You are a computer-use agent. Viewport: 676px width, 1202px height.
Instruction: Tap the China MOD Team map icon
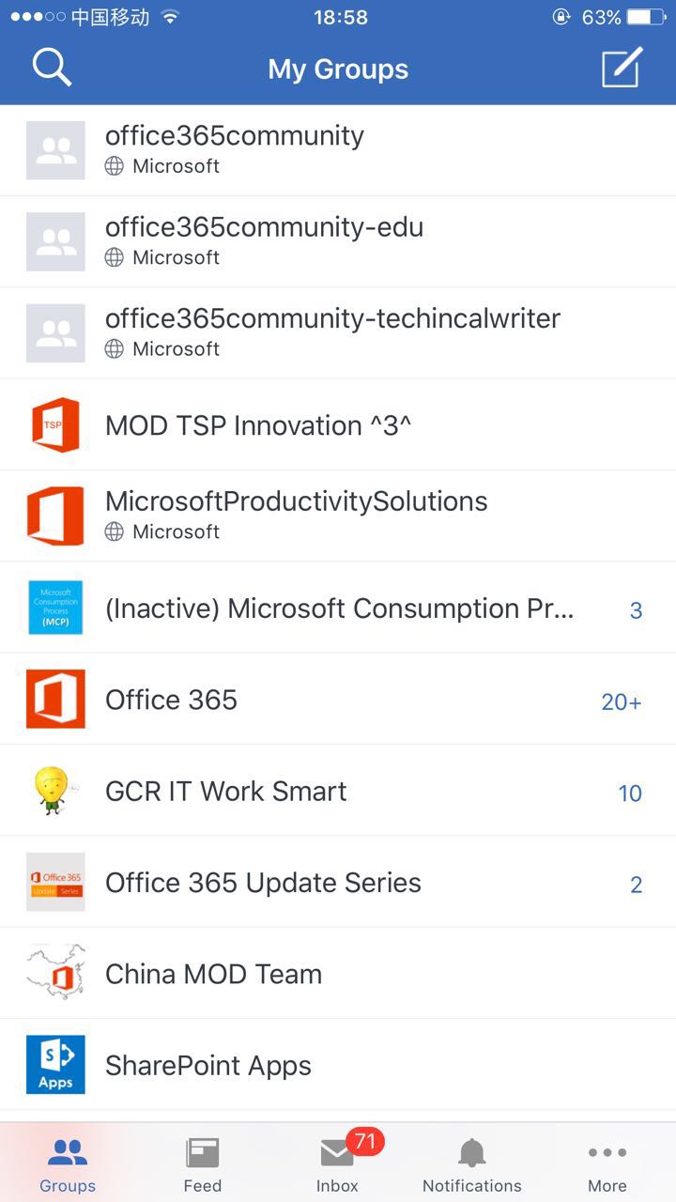click(x=55, y=974)
